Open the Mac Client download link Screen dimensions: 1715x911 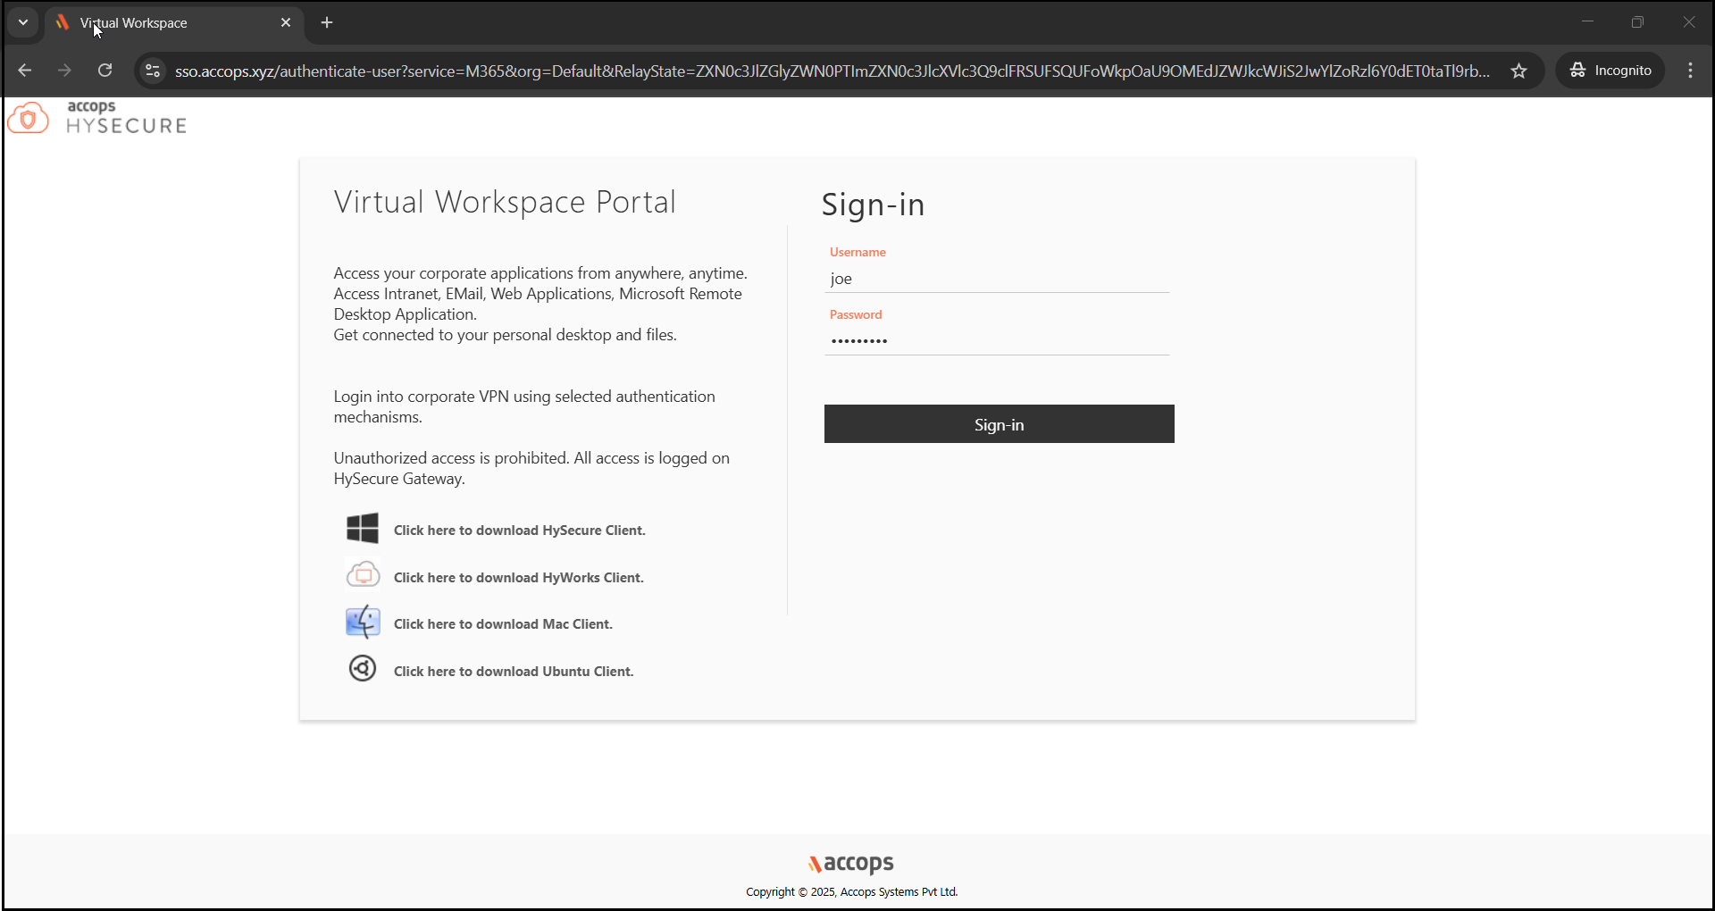[x=503, y=624]
